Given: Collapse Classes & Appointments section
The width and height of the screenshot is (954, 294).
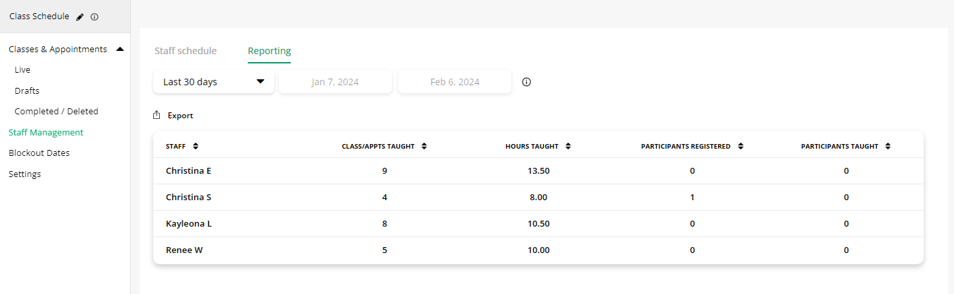Looking at the screenshot, I should (120, 49).
